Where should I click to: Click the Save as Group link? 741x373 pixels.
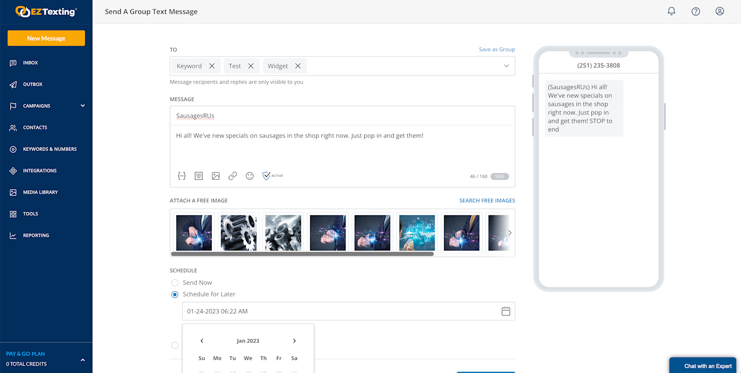coord(497,49)
